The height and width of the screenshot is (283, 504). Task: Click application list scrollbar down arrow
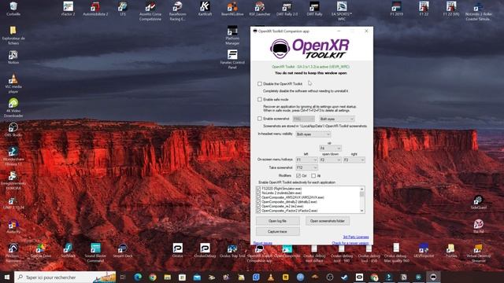362,211
